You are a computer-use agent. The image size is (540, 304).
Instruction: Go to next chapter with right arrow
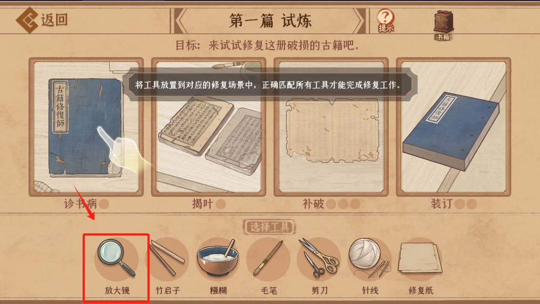point(358,20)
